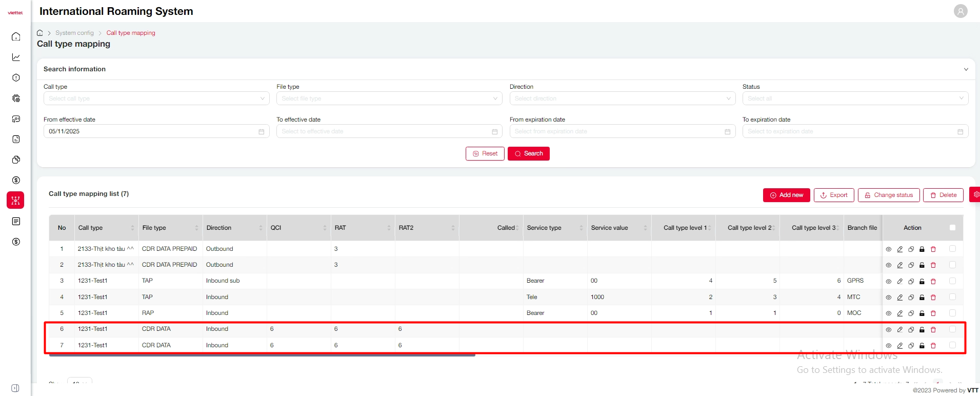Go to System config breadcrumb
The height and width of the screenshot is (396, 980).
[x=74, y=33]
